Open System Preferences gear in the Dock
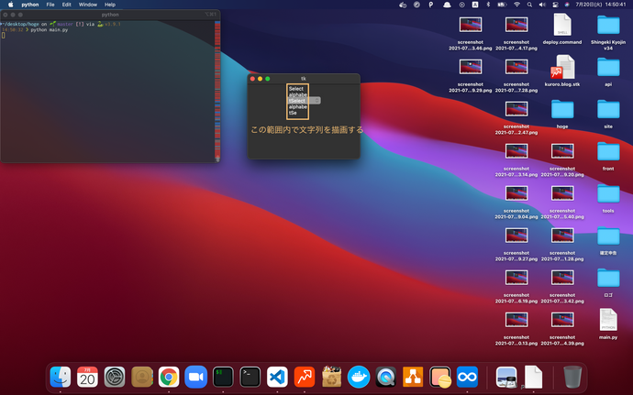Image resolution: width=633 pixels, height=395 pixels. [x=115, y=377]
